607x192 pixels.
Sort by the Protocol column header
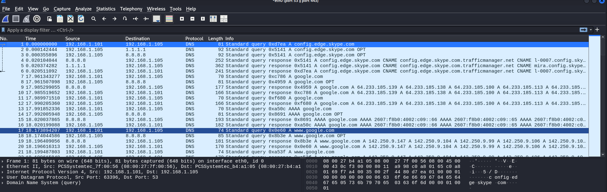[196, 39]
